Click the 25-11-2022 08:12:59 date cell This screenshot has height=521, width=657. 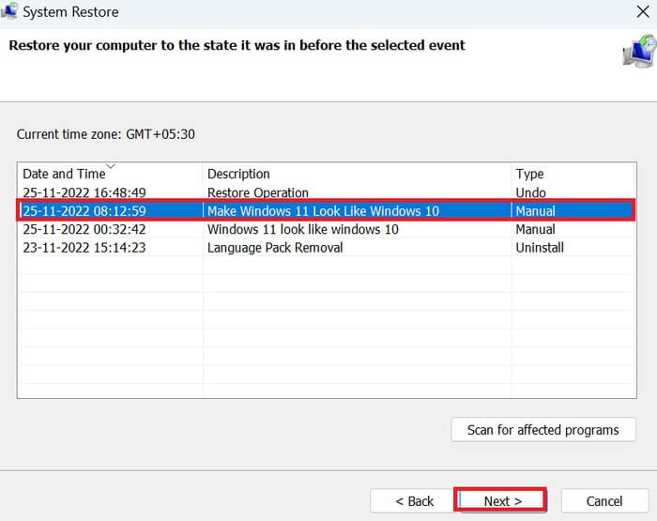(84, 211)
